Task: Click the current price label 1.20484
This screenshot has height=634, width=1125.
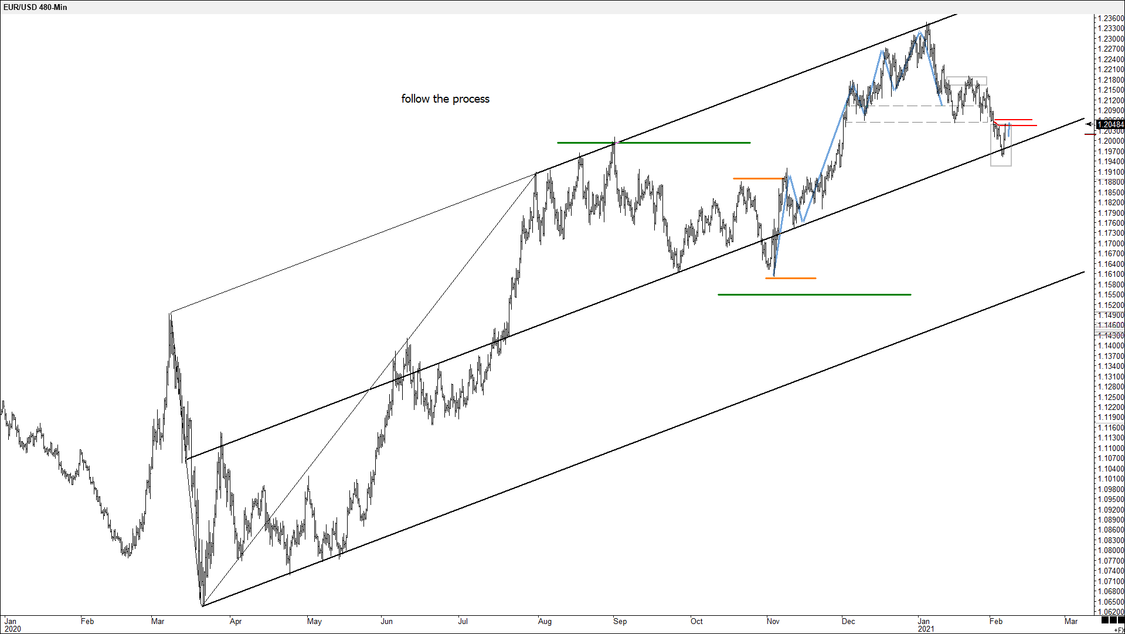Action: point(1110,124)
